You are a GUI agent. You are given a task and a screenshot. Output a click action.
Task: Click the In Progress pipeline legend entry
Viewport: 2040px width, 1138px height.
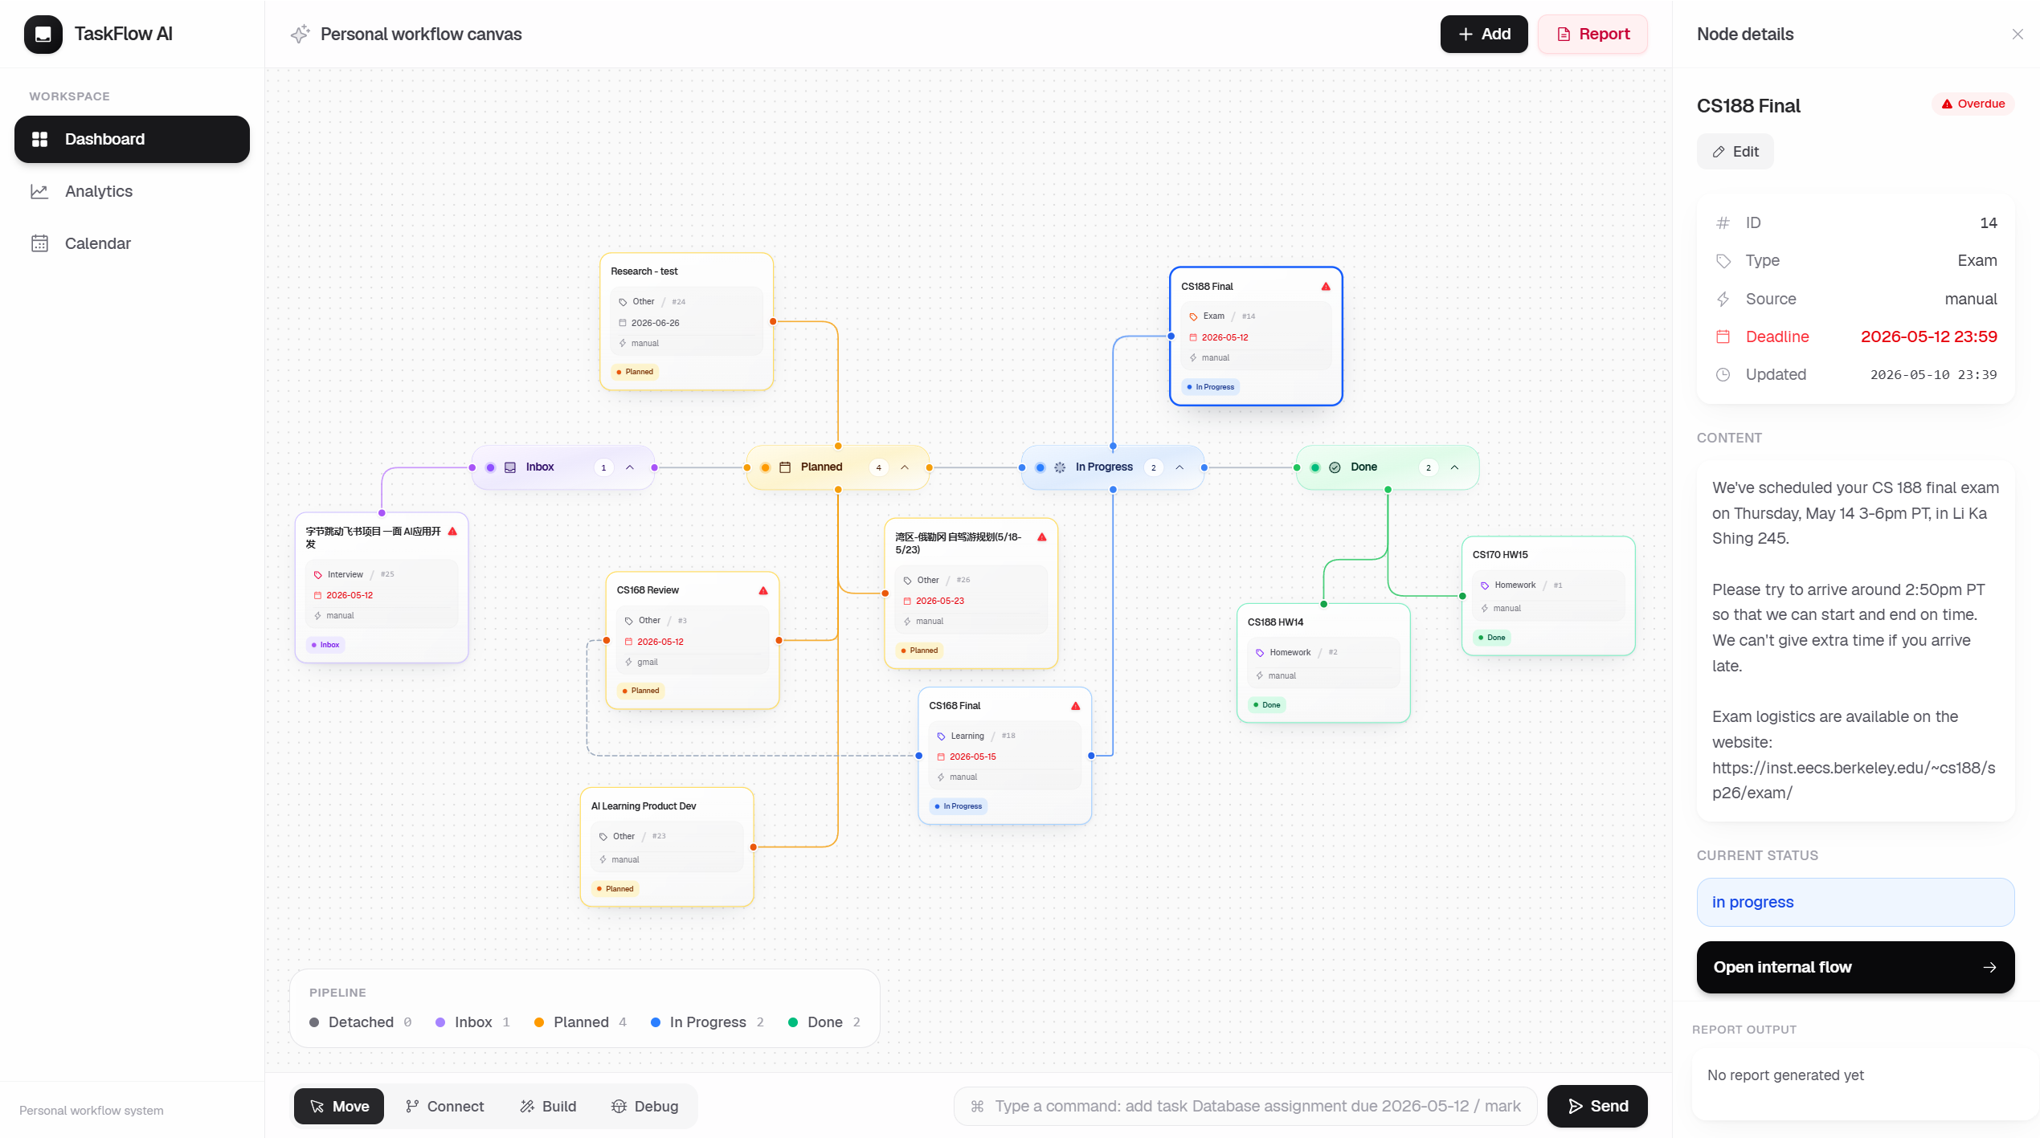707,1022
